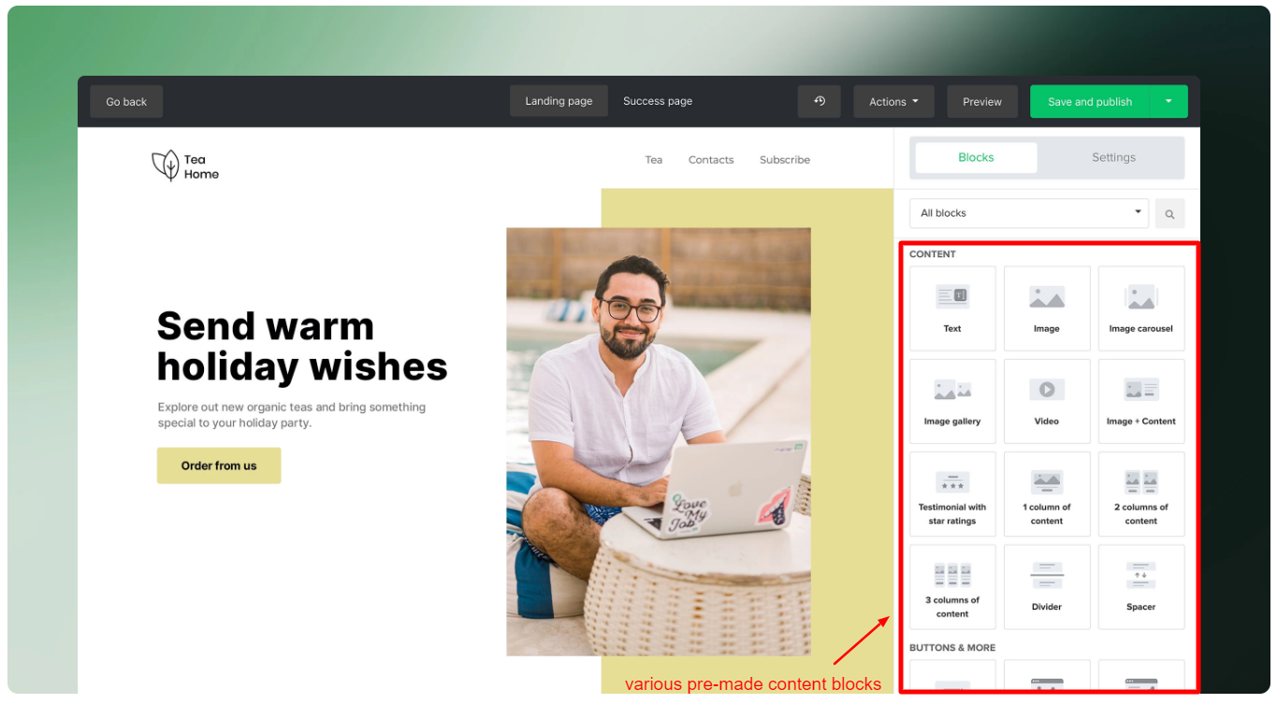
Task: Add a Divider block
Action: pyautogui.click(x=1047, y=586)
